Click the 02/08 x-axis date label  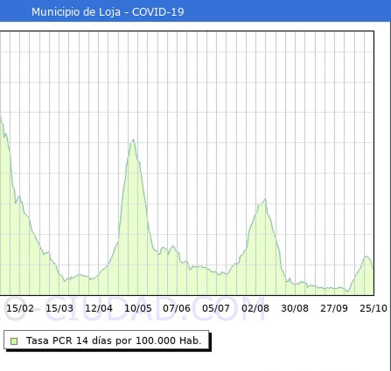pos(255,308)
